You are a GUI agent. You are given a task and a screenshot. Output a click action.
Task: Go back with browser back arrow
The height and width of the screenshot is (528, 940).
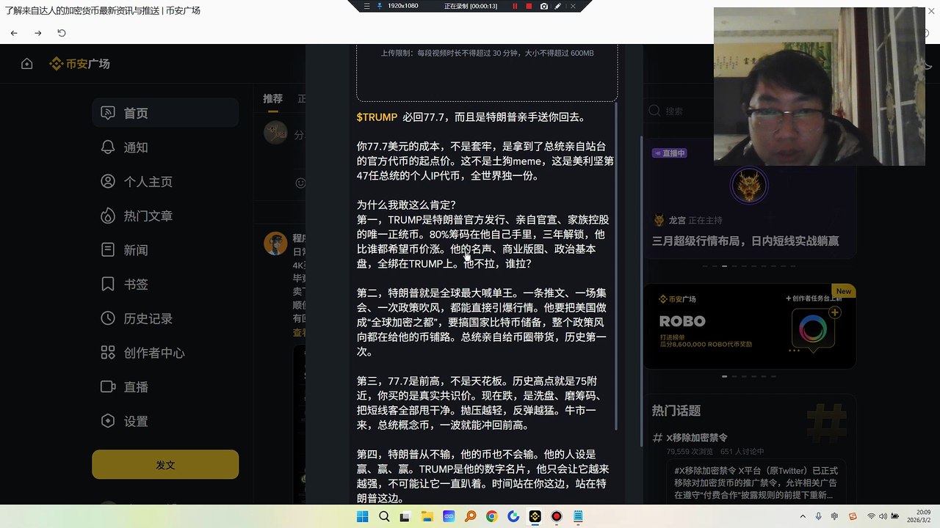click(x=14, y=33)
